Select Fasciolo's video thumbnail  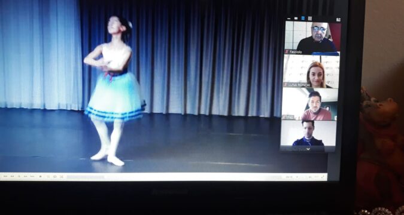[x=313, y=38]
